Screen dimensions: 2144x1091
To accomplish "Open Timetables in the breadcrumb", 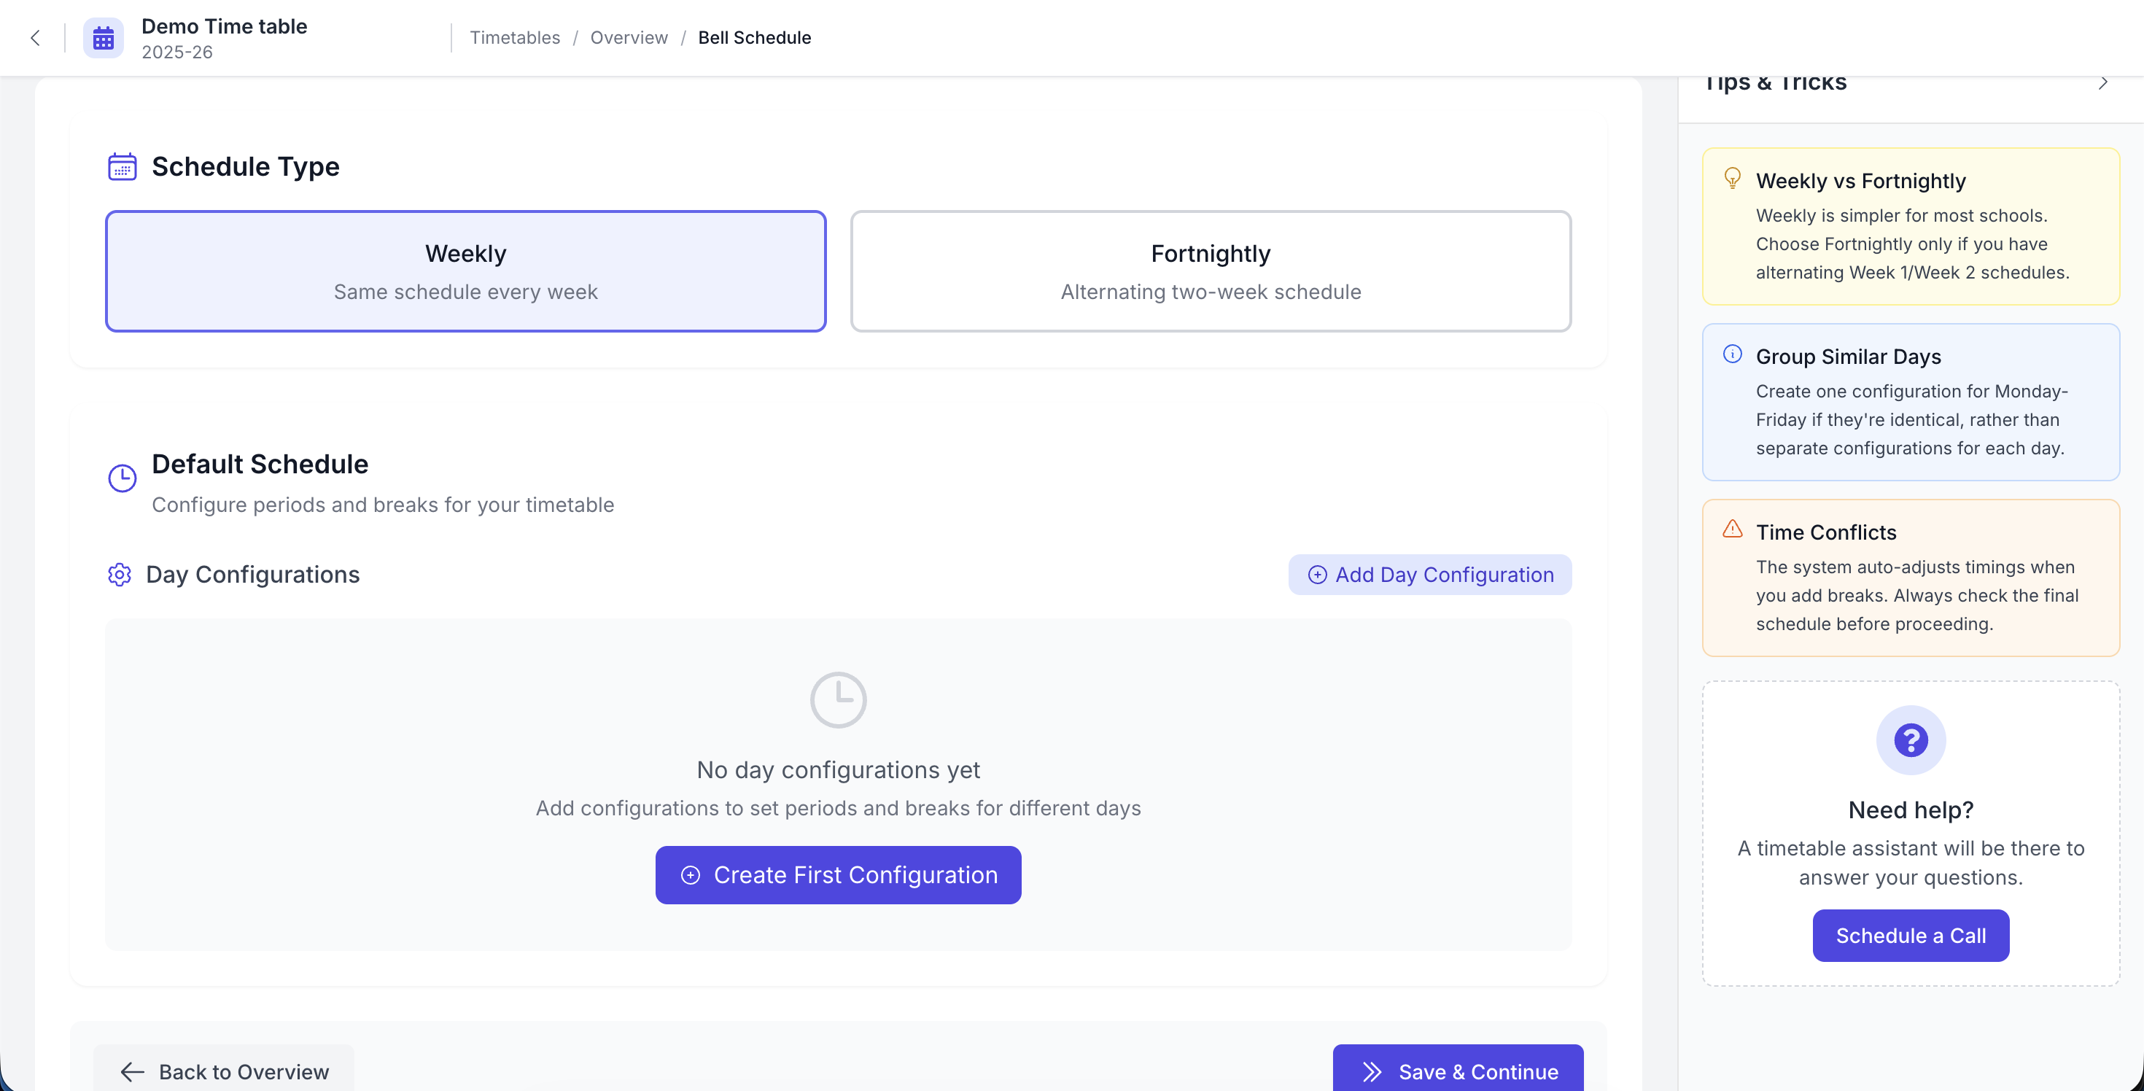I will (514, 37).
